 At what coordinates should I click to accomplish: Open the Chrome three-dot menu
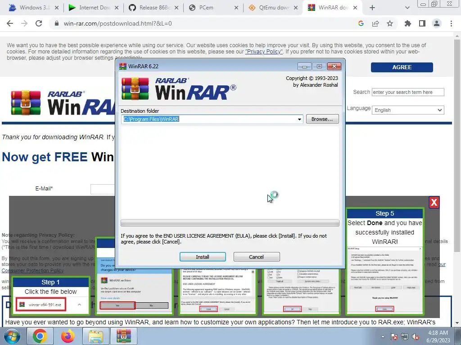451,23
